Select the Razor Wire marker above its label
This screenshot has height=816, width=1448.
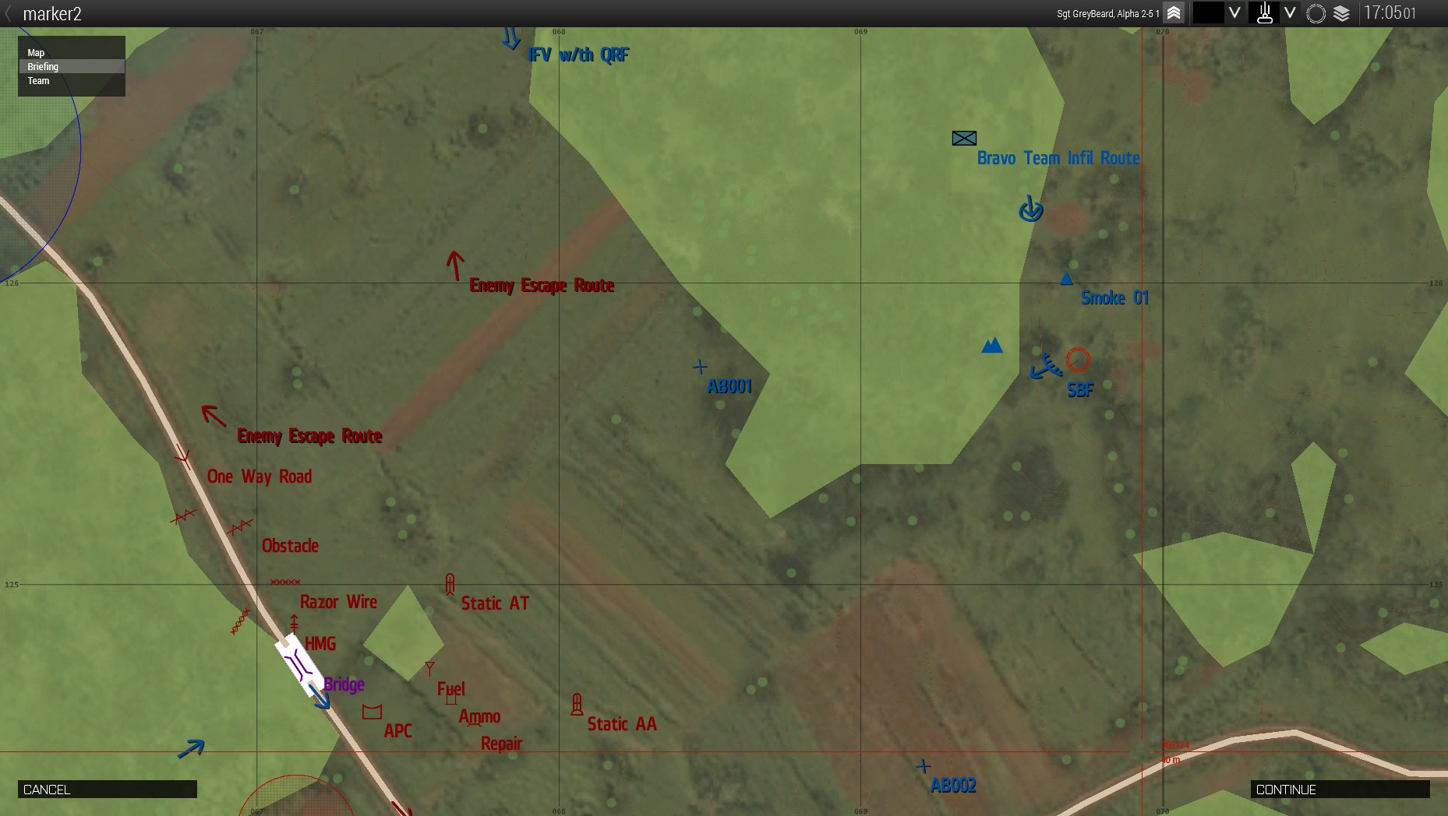pyautogui.click(x=285, y=582)
